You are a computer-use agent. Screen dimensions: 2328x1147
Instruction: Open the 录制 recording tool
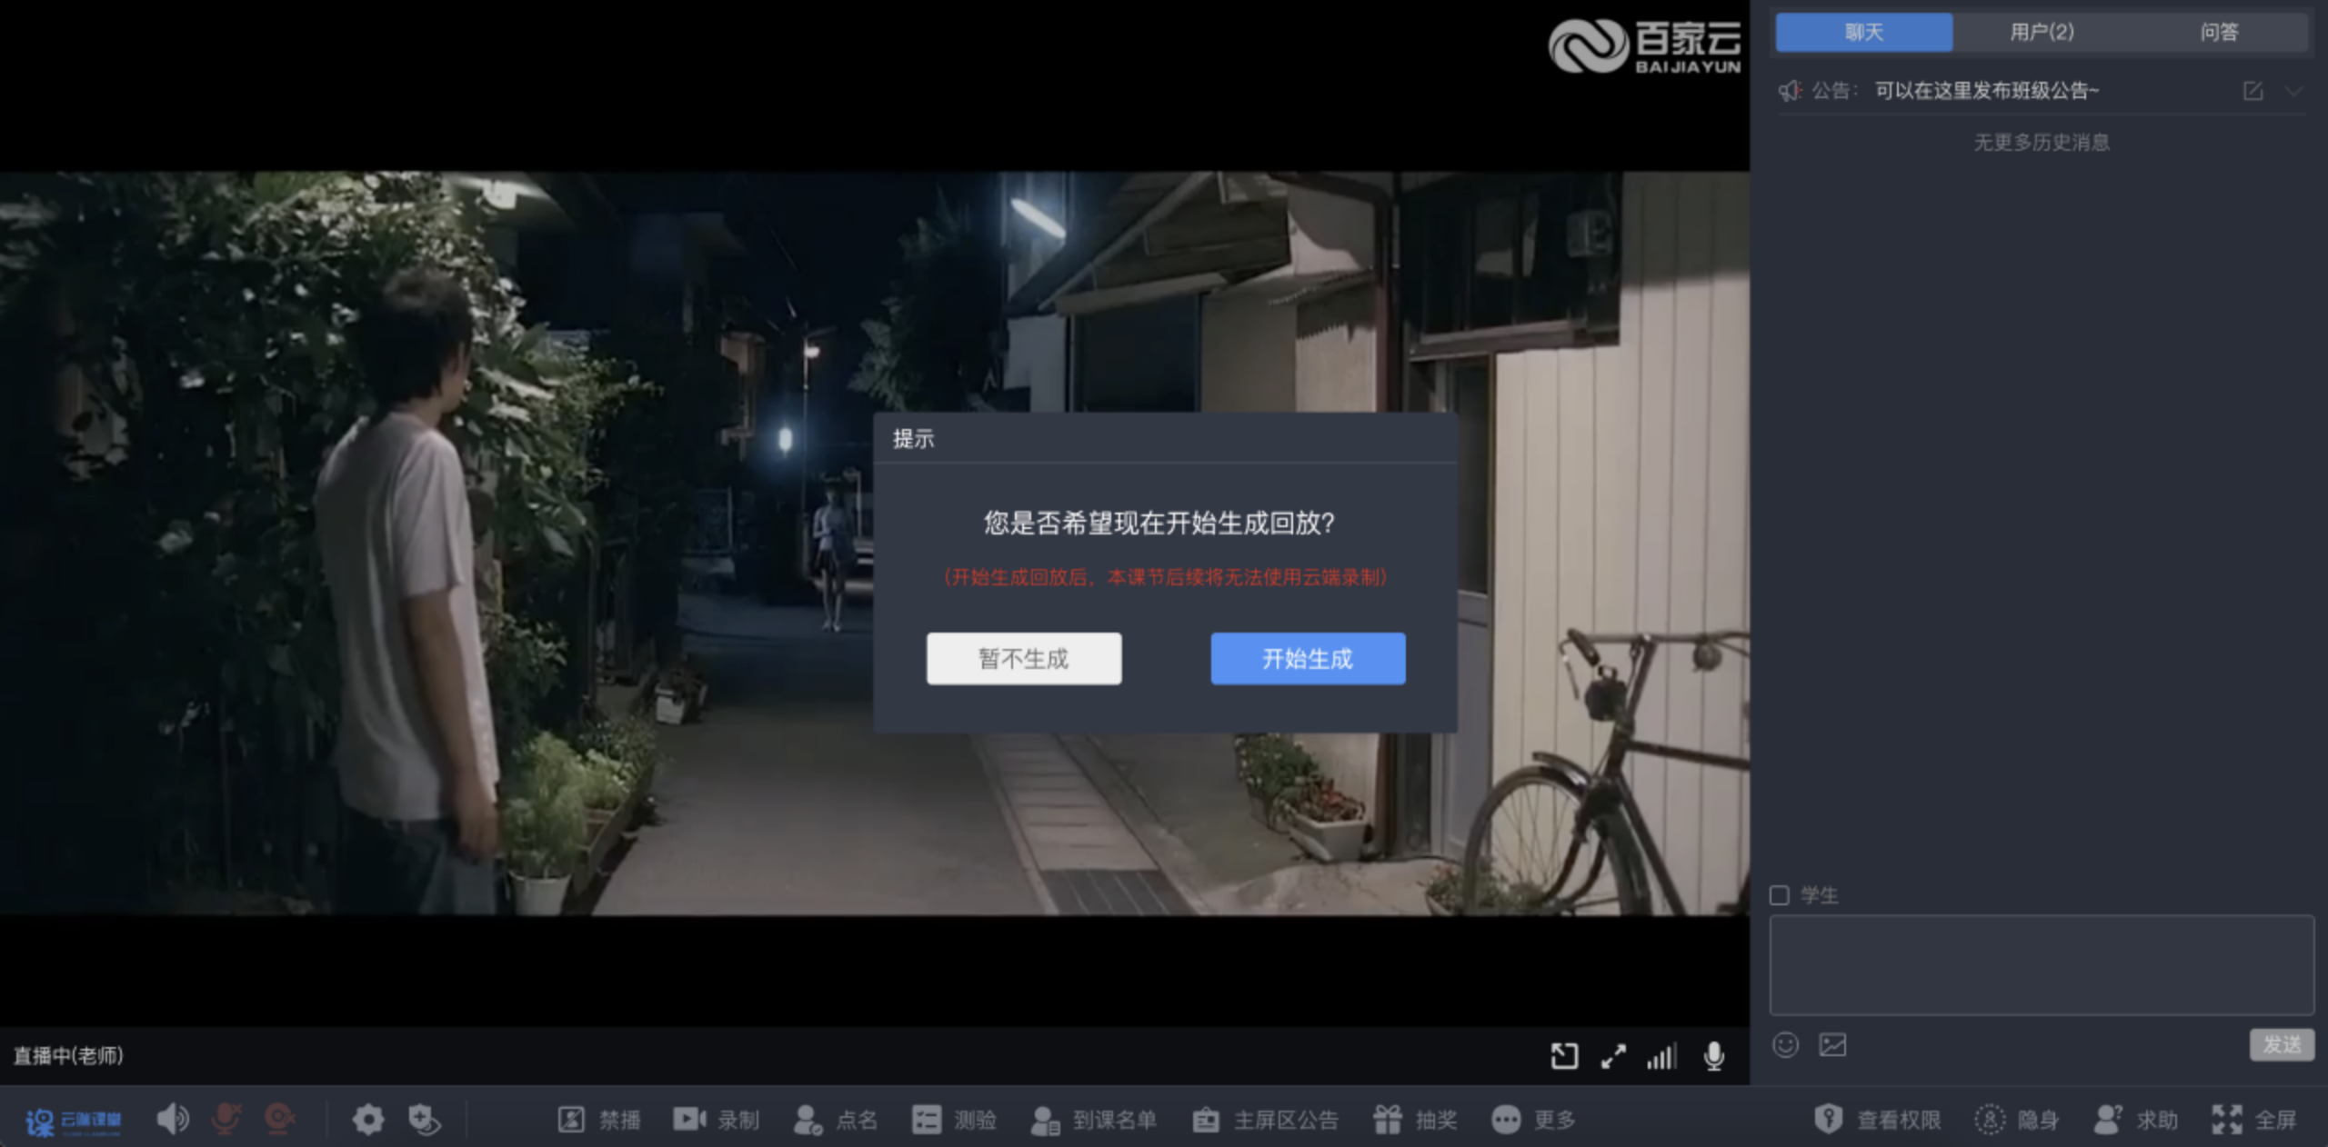716,1120
